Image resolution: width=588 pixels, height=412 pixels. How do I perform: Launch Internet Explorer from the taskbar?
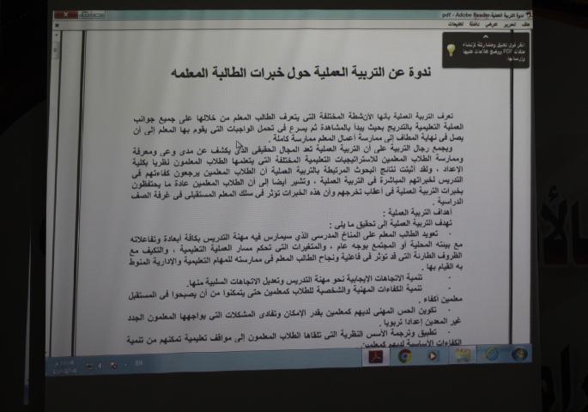coord(491,354)
